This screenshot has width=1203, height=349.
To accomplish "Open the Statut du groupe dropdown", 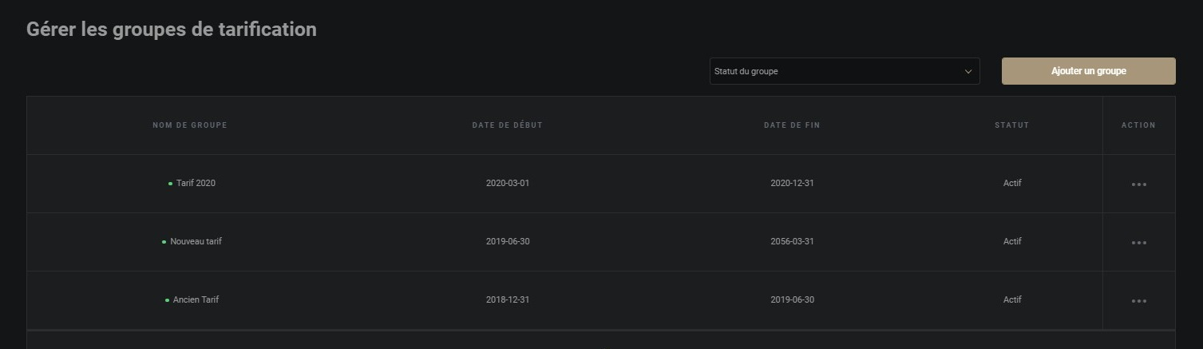I will pos(844,71).
